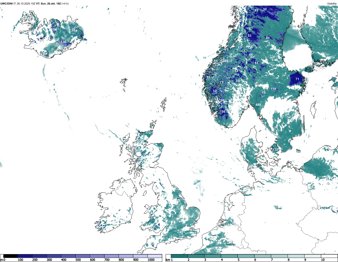
Task: Click the 50 value at the map top
Action: pyautogui.click(x=265, y=9)
